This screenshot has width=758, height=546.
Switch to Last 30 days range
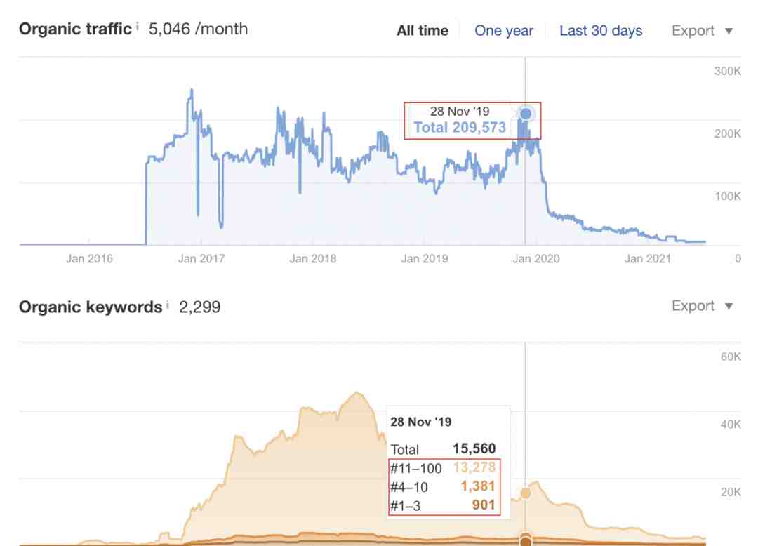pos(601,31)
